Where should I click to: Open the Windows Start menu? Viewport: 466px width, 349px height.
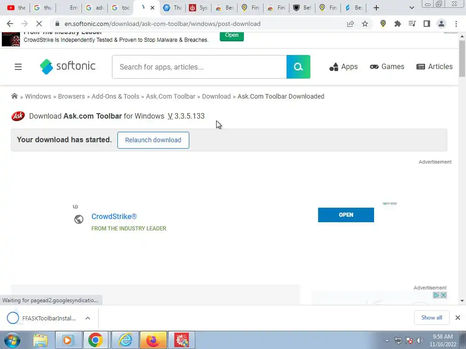12,340
